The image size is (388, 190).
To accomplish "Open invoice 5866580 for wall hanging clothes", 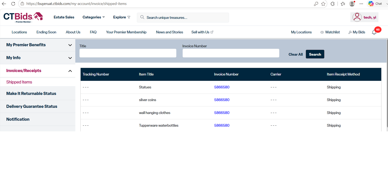I will [x=222, y=113].
